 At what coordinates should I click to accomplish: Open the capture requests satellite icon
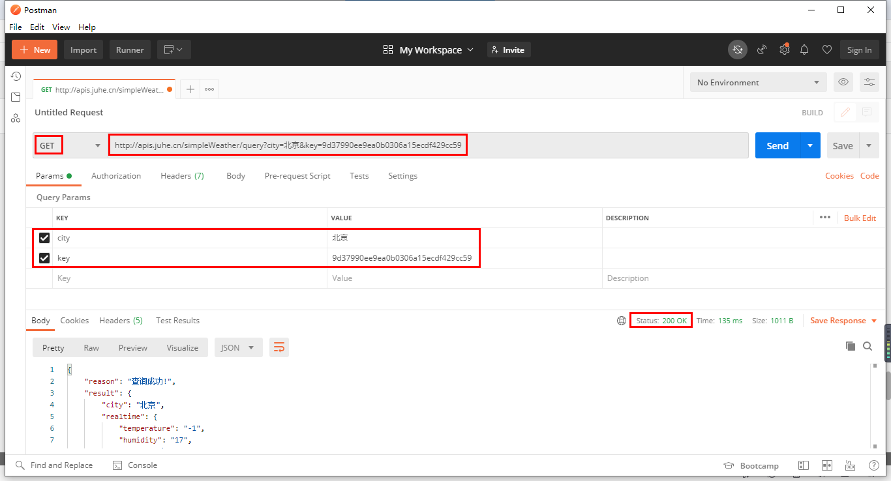click(x=762, y=50)
